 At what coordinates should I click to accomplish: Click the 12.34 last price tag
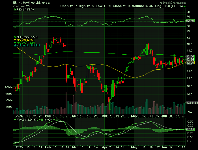pyautogui.click(x=190, y=60)
